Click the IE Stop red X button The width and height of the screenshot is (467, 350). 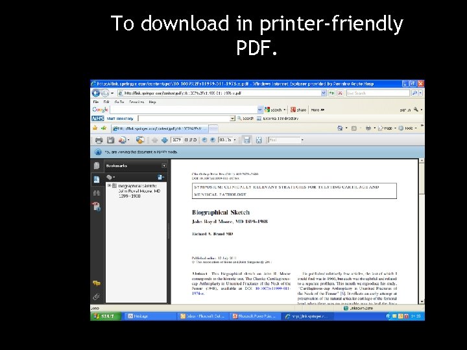pos(340,93)
